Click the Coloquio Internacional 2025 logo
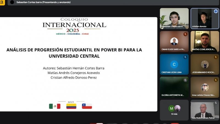 point(74,27)
